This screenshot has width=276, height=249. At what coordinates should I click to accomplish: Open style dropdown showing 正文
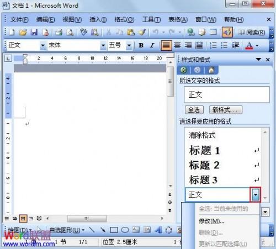43,45
